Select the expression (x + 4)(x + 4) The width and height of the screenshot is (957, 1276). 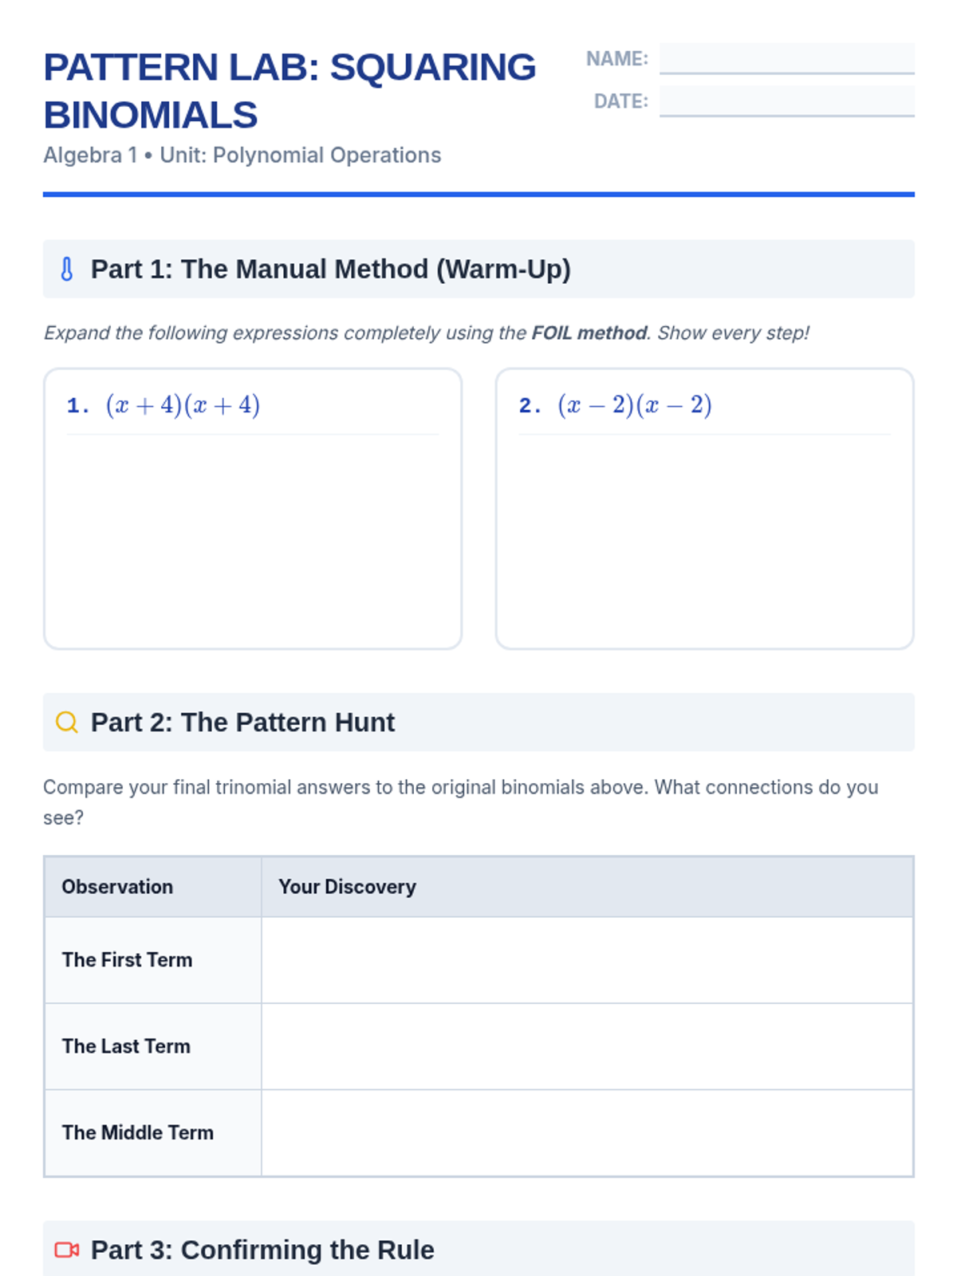click(183, 405)
